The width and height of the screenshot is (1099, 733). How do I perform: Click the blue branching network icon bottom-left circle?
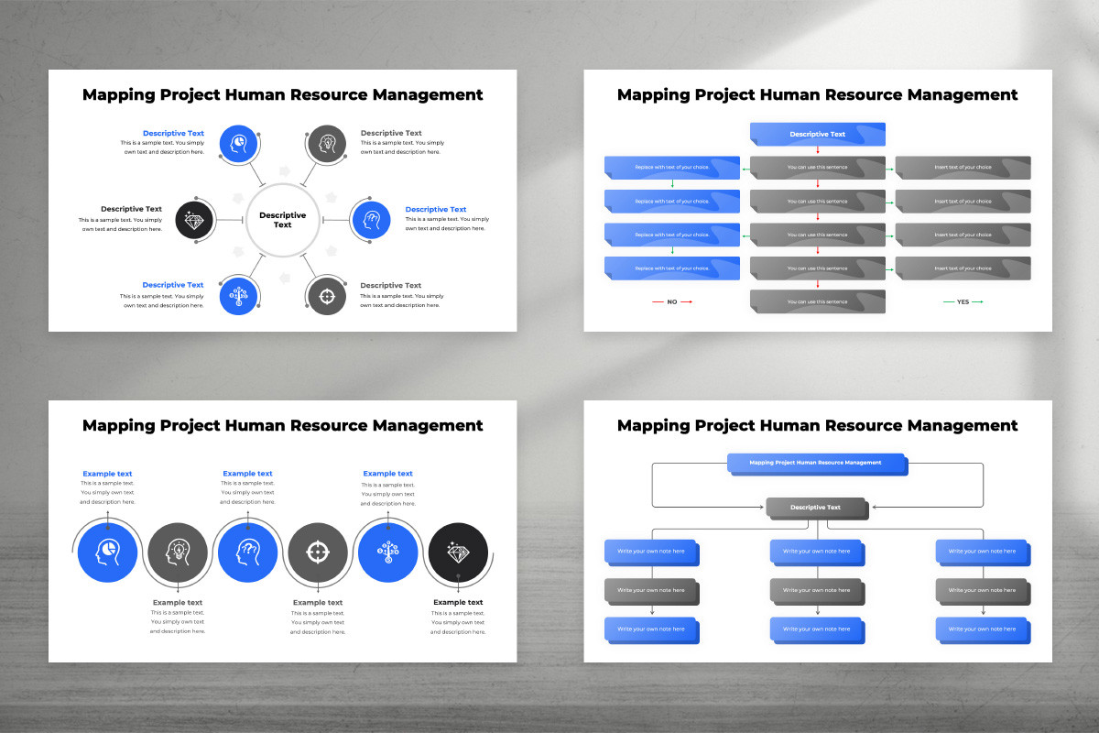(x=239, y=295)
